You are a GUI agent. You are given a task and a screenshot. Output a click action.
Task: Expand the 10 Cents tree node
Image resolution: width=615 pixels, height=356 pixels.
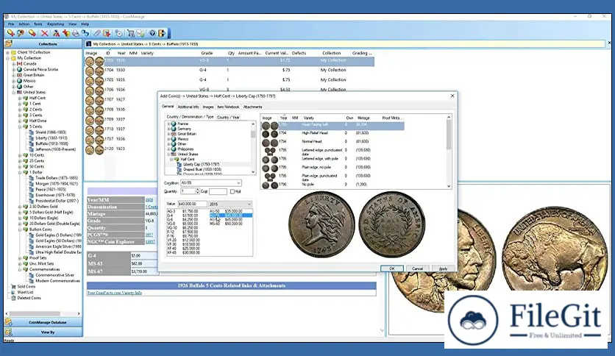[20, 155]
